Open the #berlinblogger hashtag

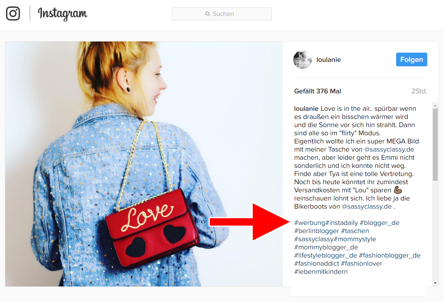(317, 231)
